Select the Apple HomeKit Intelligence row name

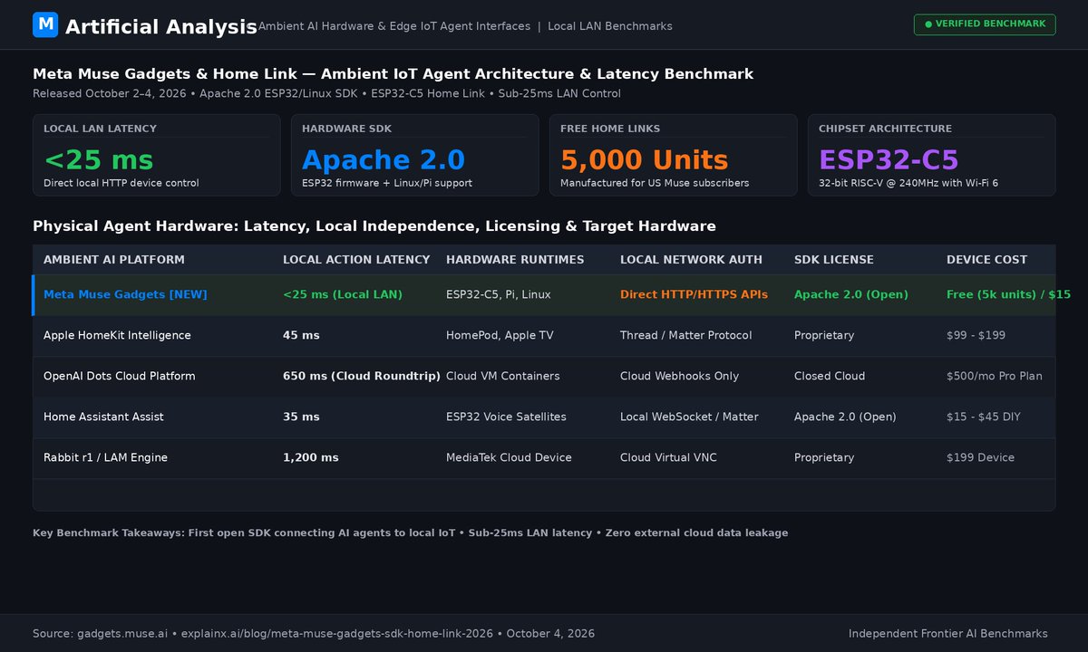tap(117, 335)
